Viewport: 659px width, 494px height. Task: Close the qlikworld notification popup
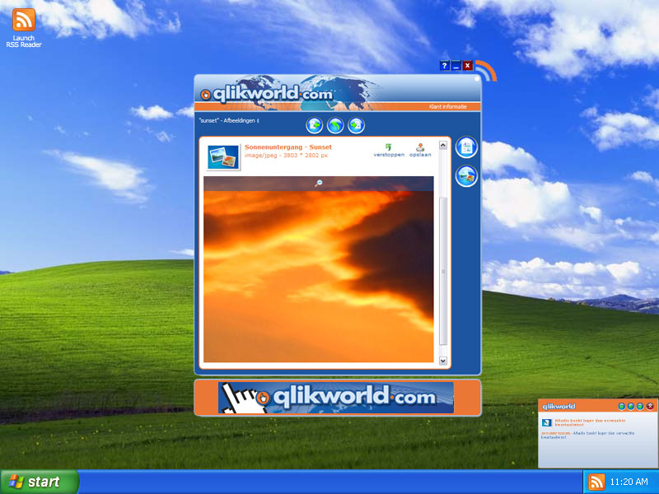(650, 406)
